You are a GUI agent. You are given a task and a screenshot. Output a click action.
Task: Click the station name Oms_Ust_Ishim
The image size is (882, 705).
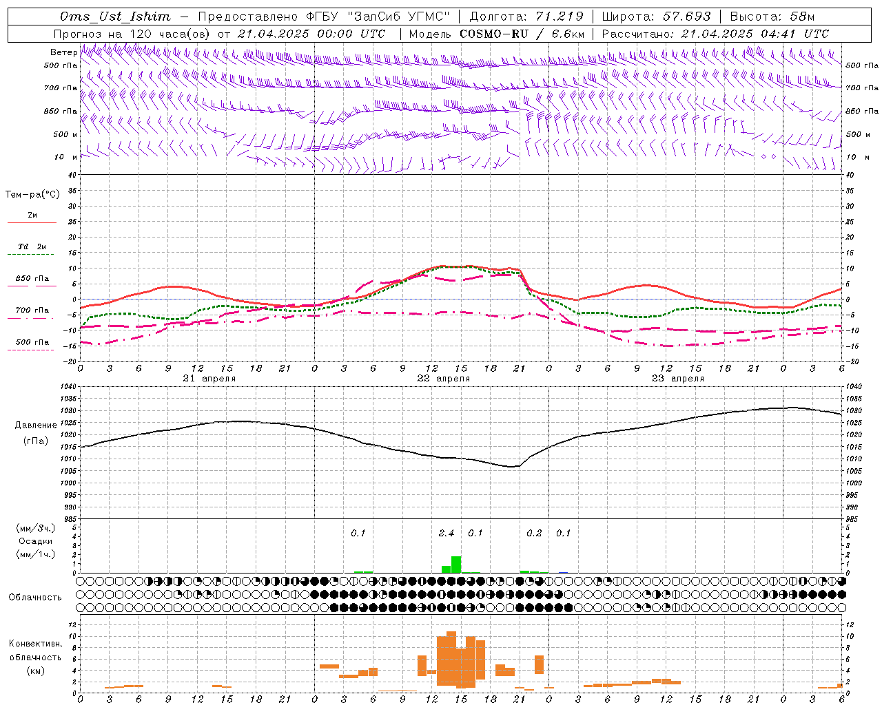tap(114, 17)
